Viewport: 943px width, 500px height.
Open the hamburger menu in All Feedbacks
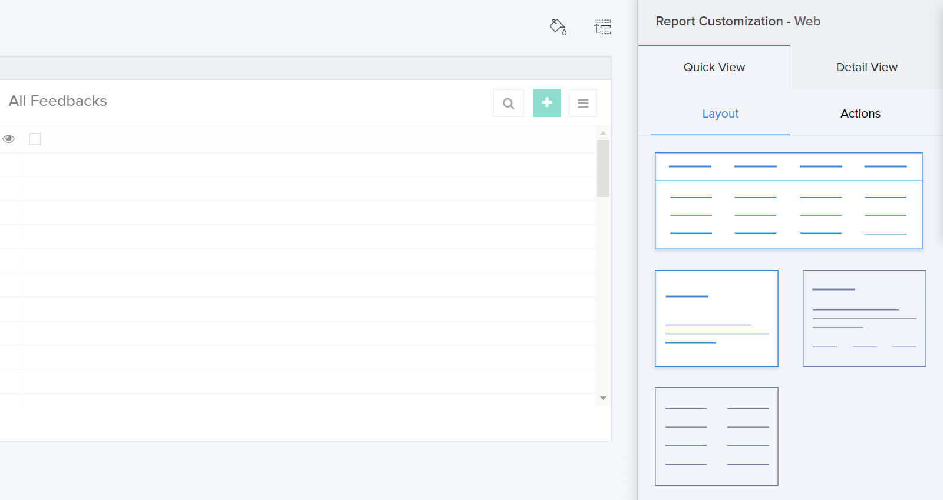583,104
